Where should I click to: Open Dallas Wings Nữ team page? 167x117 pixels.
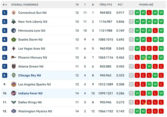[x=30, y=102]
